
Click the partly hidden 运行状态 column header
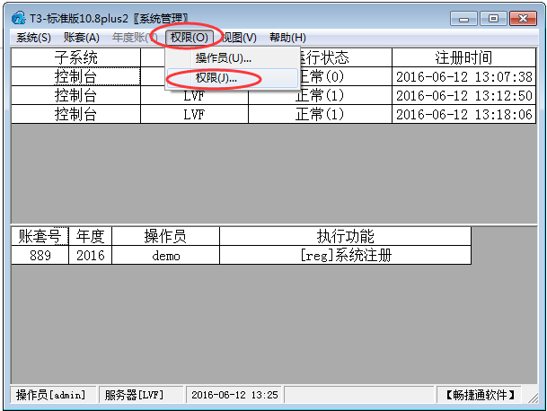coord(346,57)
